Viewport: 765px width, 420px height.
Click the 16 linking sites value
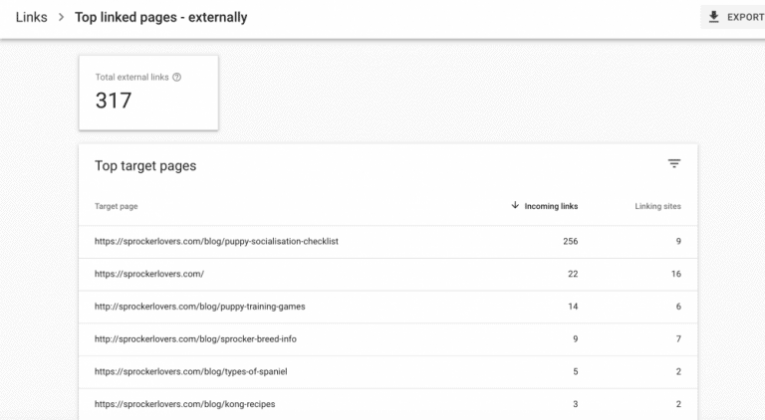(675, 274)
